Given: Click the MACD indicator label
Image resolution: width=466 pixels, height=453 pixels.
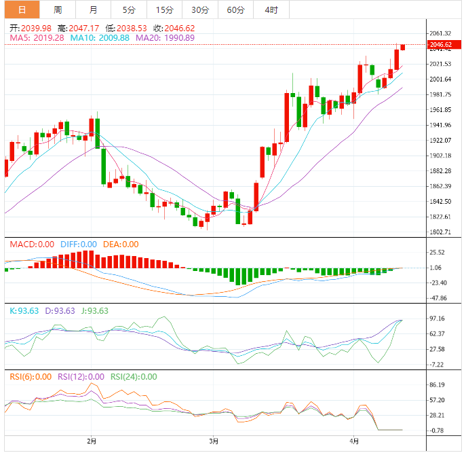Looking at the screenshot, I should point(31,244).
